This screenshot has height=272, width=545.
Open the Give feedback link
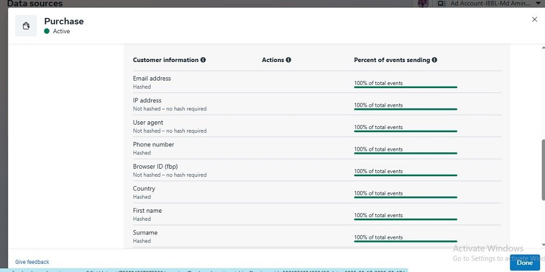(32, 262)
